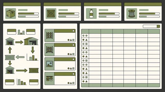Click the stacked storage bins icon
The width and height of the screenshot is (165, 92).
click(49, 78)
